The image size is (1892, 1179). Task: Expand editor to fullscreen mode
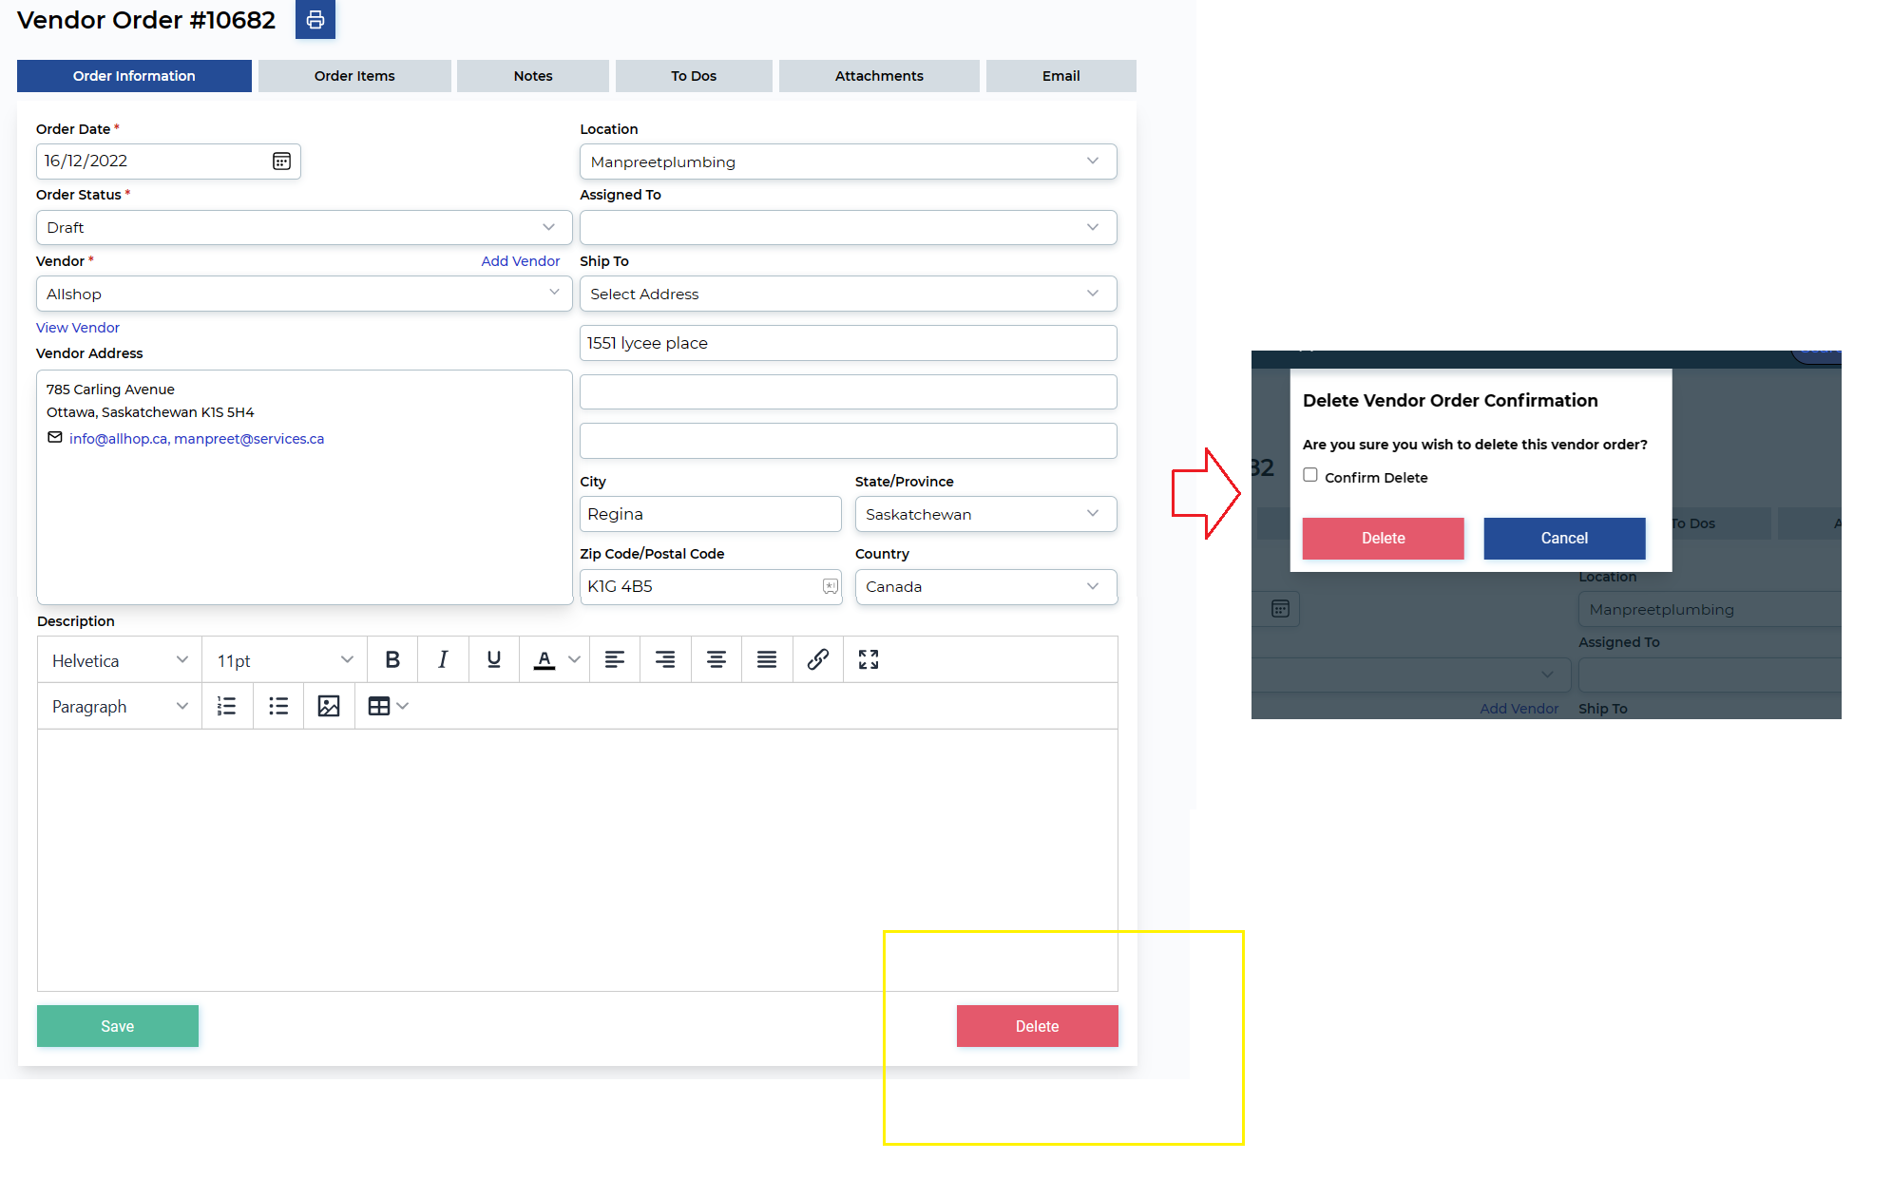click(x=868, y=659)
